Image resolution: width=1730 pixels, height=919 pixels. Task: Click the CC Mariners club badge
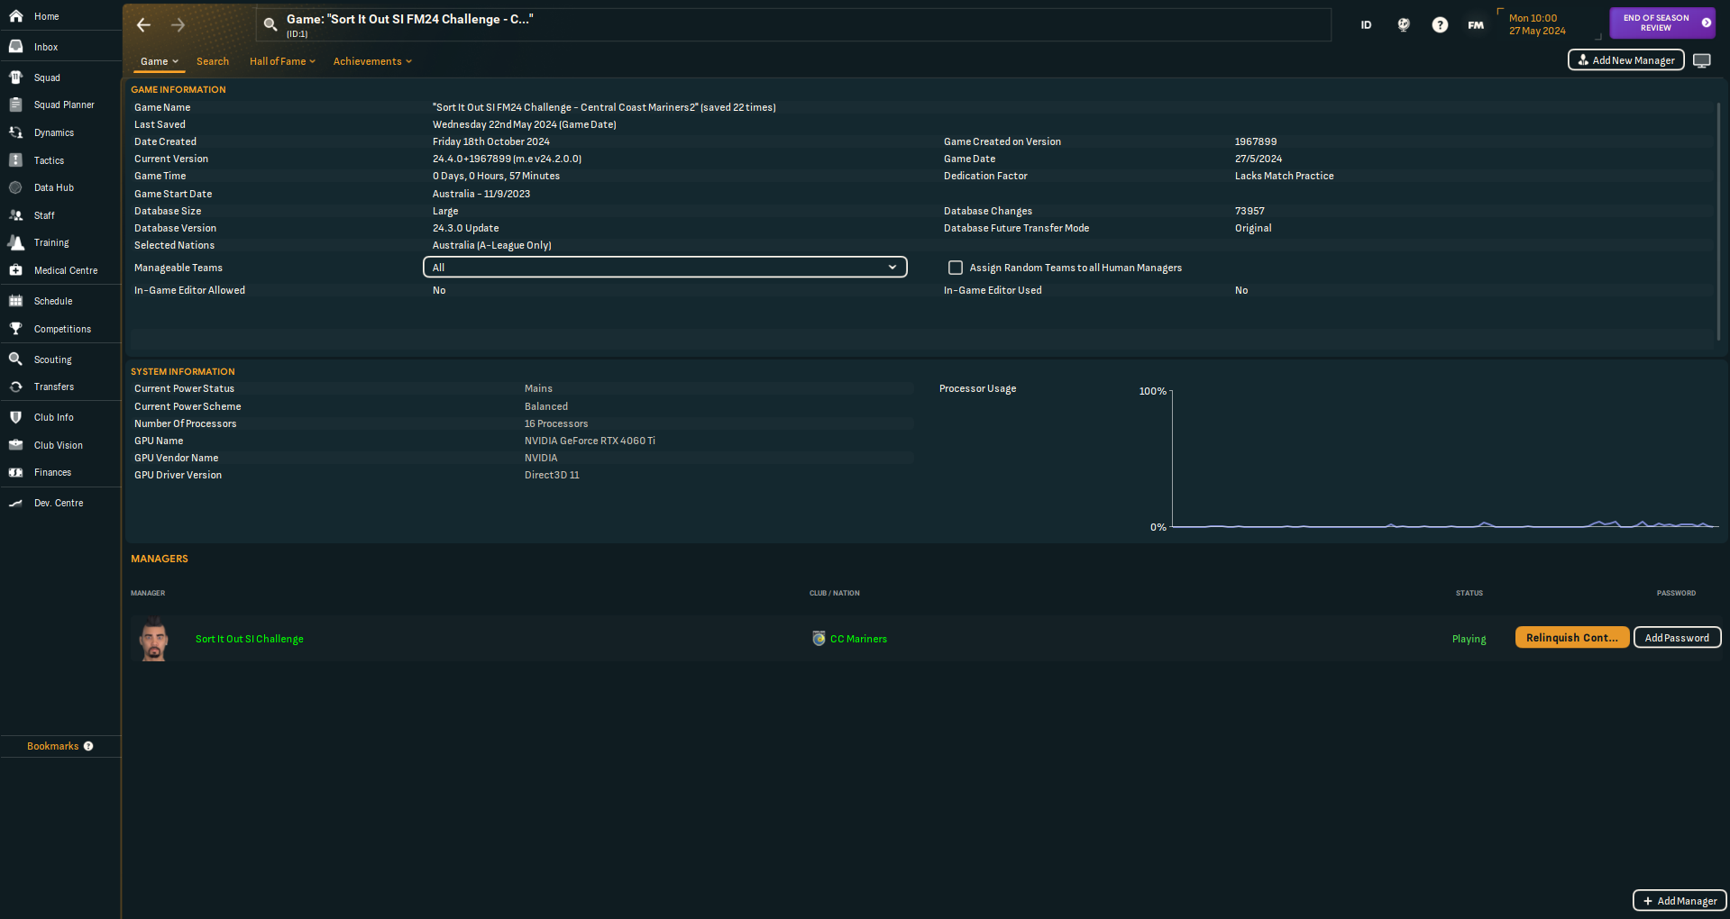pyautogui.click(x=819, y=639)
